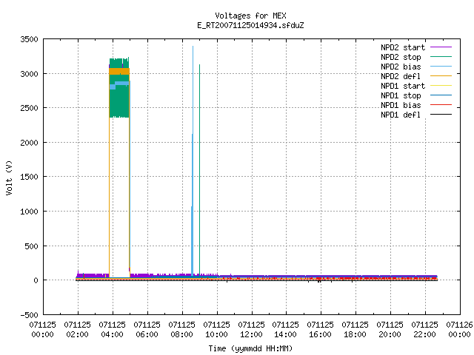
Task: Click the -500 y-axis tick label
Action: click(x=29, y=315)
